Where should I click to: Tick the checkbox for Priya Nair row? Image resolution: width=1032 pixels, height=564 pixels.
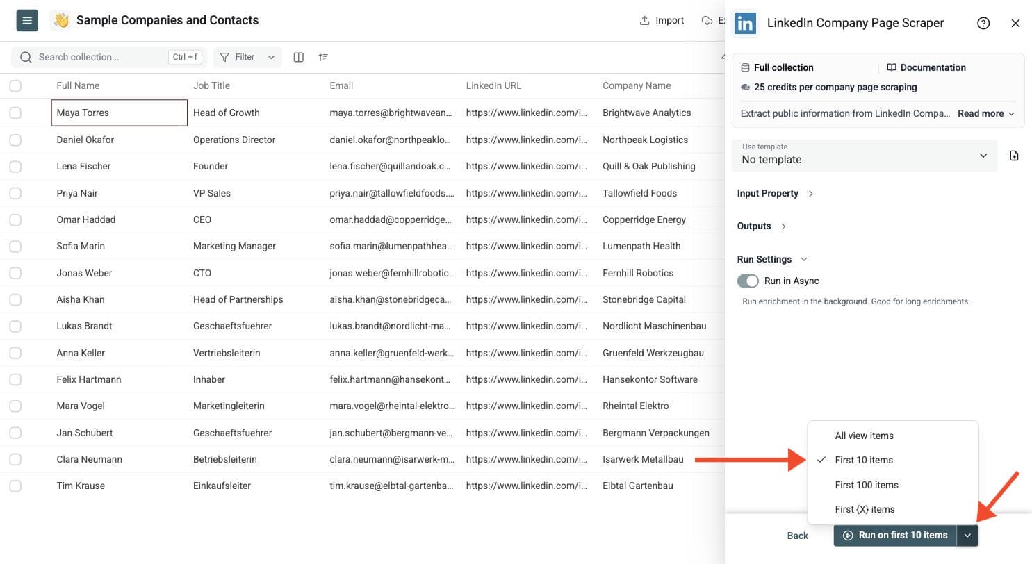pyautogui.click(x=15, y=193)
